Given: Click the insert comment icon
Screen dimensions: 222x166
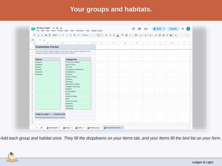Looking at the screenshot, I should tap(160, 35).
